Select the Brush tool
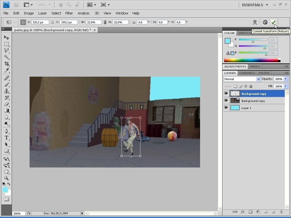 click(6, 84)
